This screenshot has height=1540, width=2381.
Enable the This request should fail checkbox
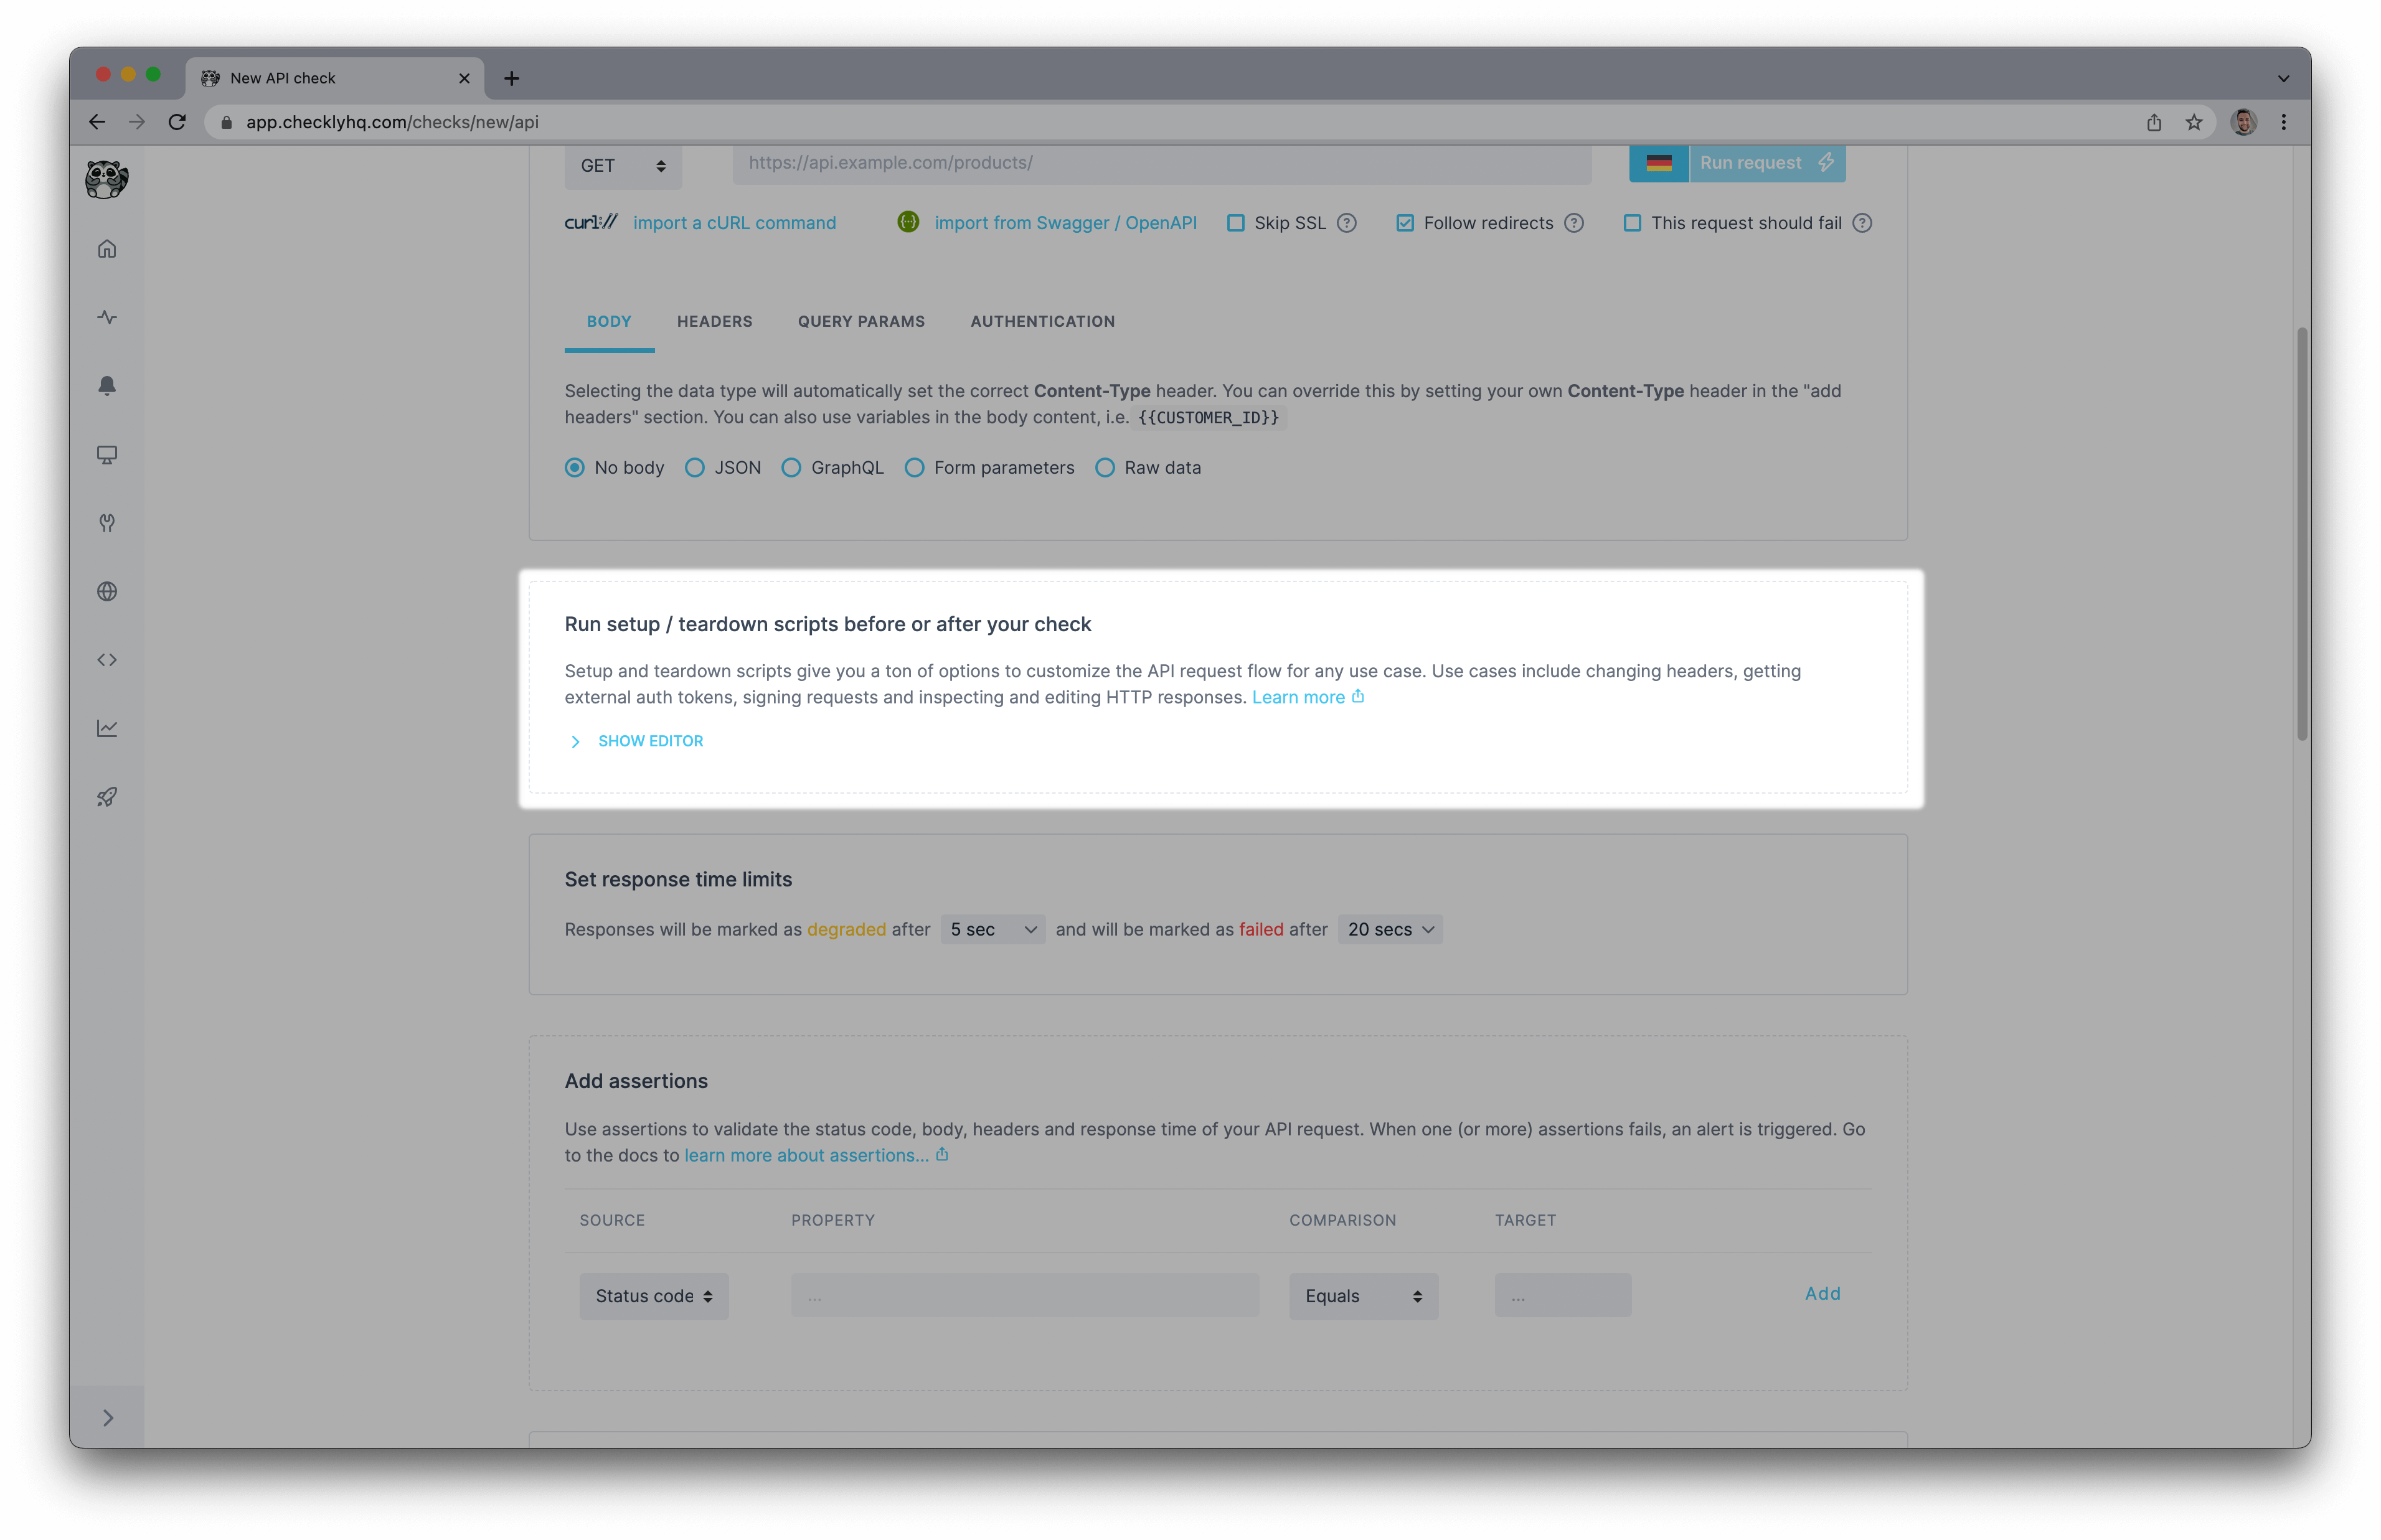pyautogui.click(x=1631, y=222)
